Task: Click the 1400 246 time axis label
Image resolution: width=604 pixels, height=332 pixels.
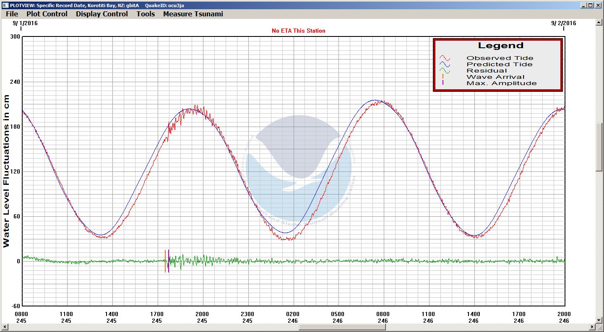Action: click(474, 317)
